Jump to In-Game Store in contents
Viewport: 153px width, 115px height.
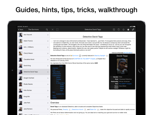[x=60, y=83]
